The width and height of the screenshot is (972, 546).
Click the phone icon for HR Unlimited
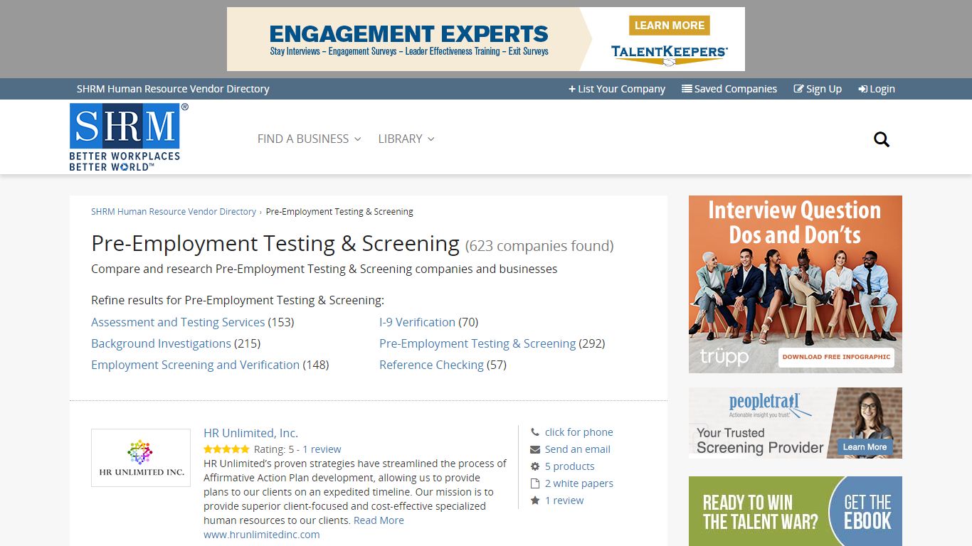click(x=535, y=432)
